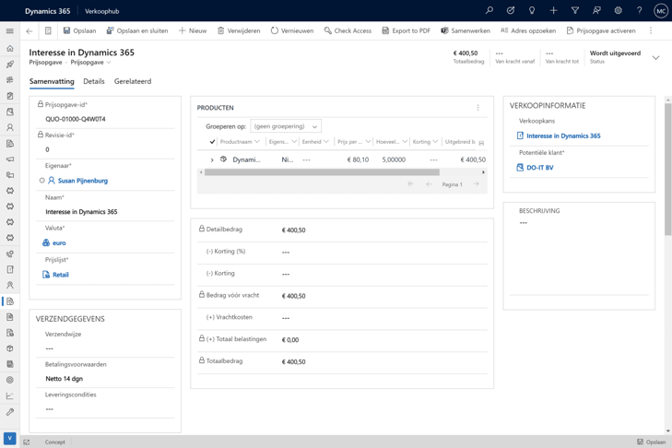
Task: Open the phone call sidebar icon
Action: click(x=10, y=253)
